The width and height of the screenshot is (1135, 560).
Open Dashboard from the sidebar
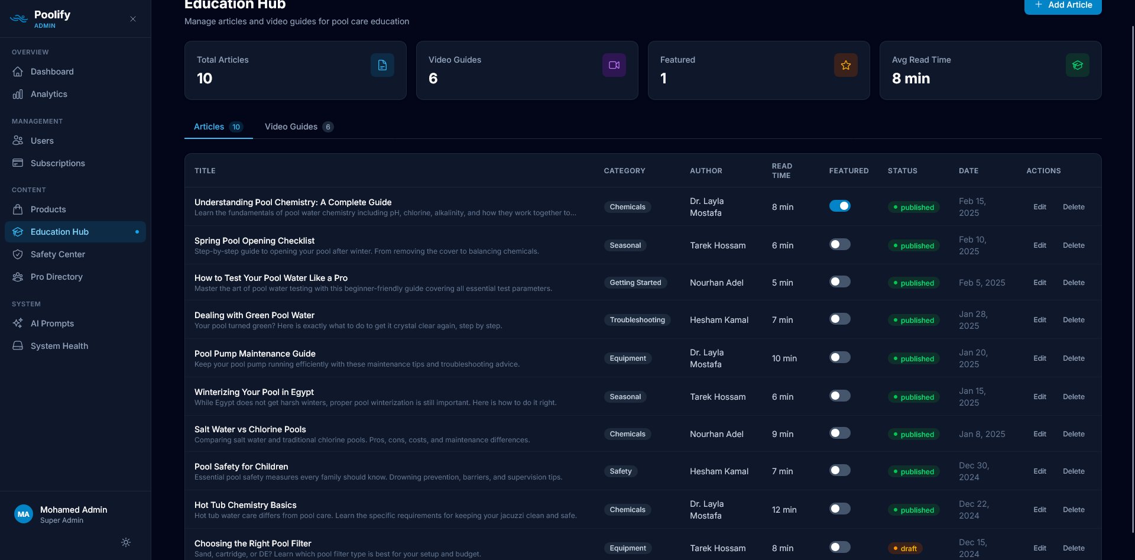[x=75, y=72]
